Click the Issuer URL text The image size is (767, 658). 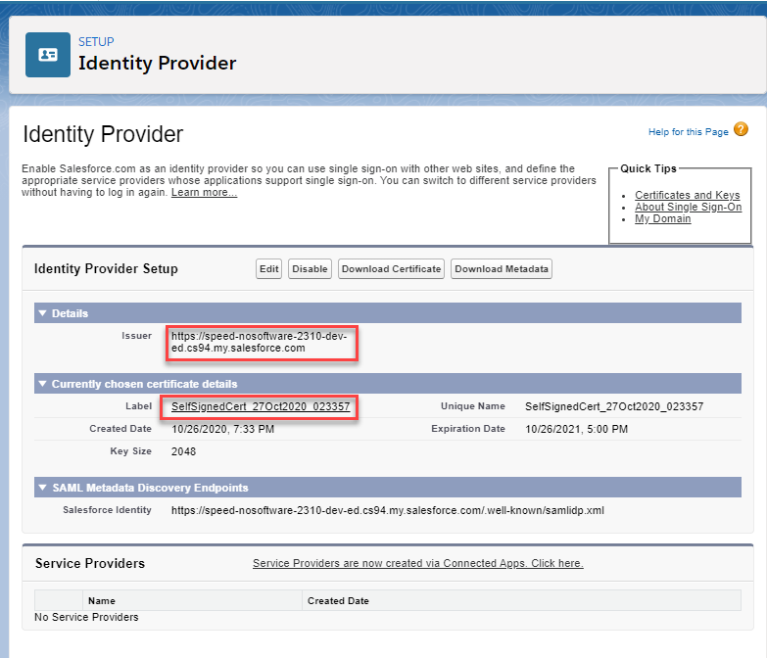260,342
